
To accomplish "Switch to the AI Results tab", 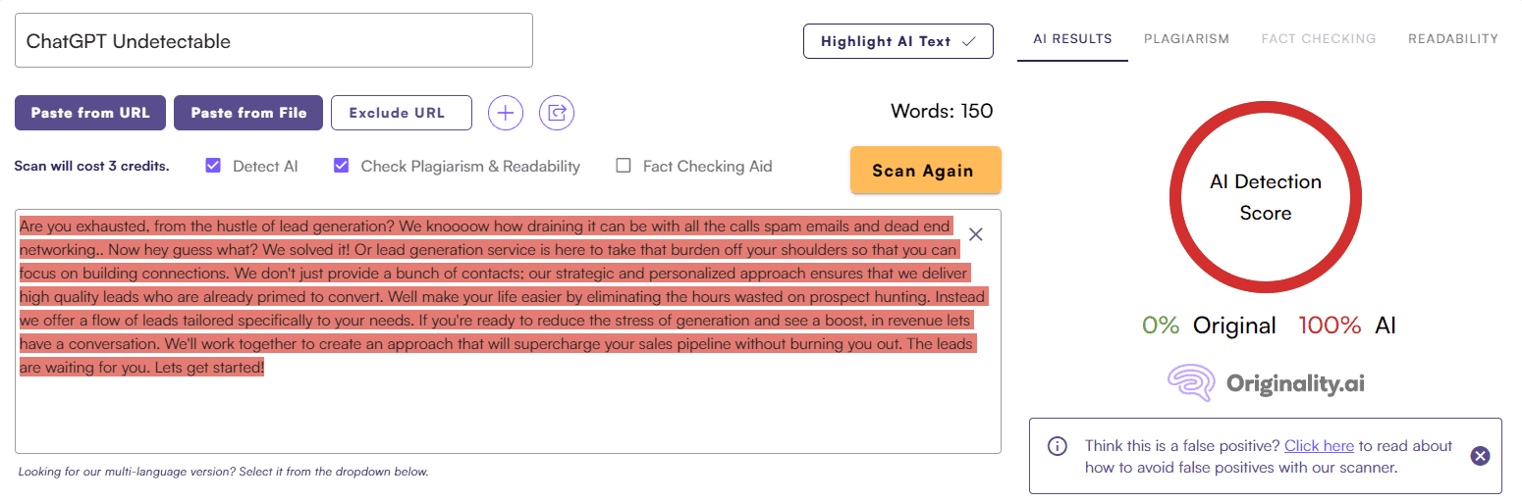I will pyautogui.click(x=1072, y=39).
